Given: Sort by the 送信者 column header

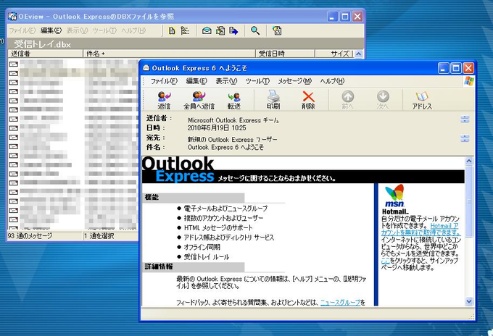Looking at the screenshot, I should [45, 54].
